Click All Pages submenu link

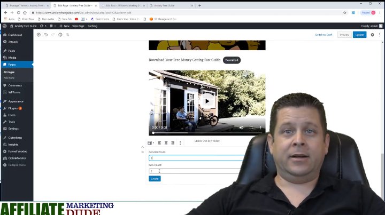[x=9, y=72]
